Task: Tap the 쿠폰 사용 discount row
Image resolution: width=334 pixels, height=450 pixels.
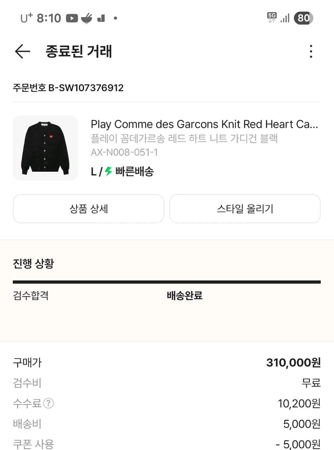Action: 167,444
